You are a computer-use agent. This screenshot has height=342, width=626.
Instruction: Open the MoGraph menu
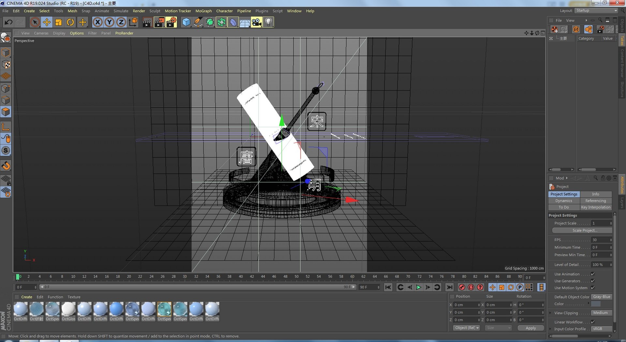pyautogui.click(x=203, y=11)
